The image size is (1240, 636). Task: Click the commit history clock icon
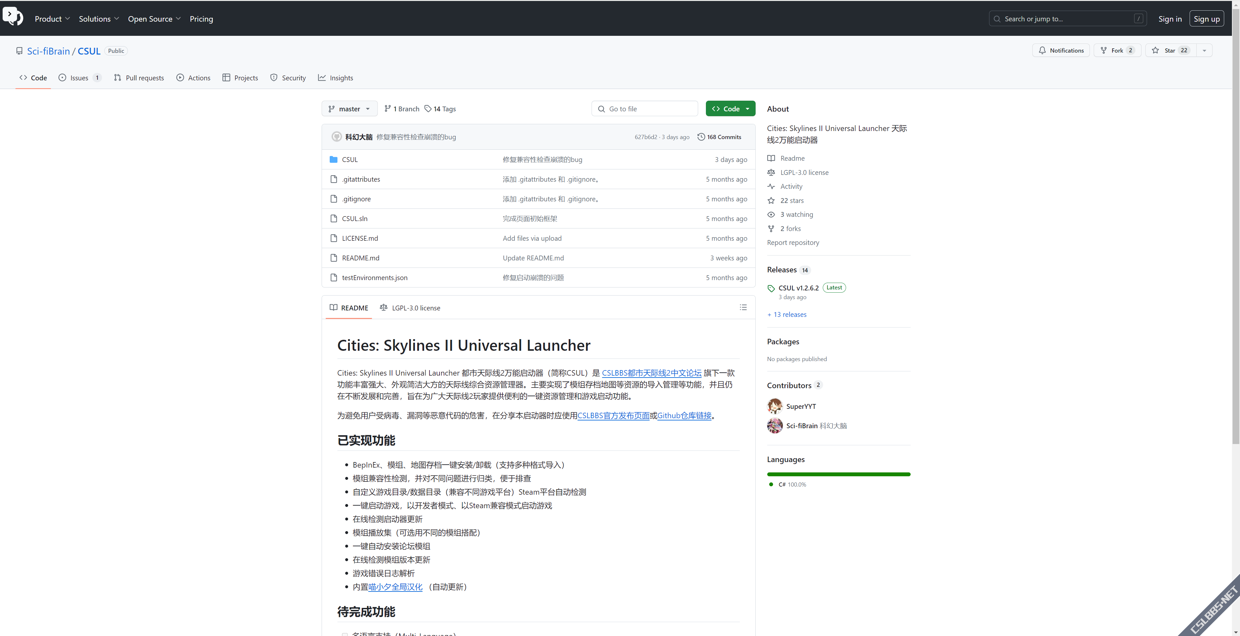tap(701, 136)
